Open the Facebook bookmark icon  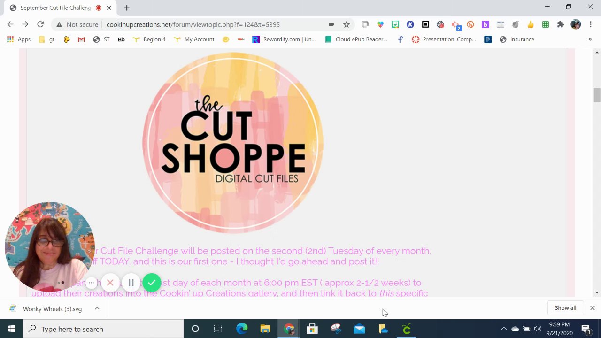pos(401,39)
